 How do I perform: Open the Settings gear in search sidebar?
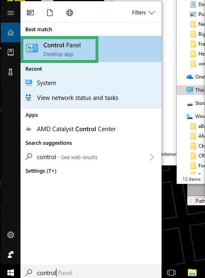(x=11, y=235)
